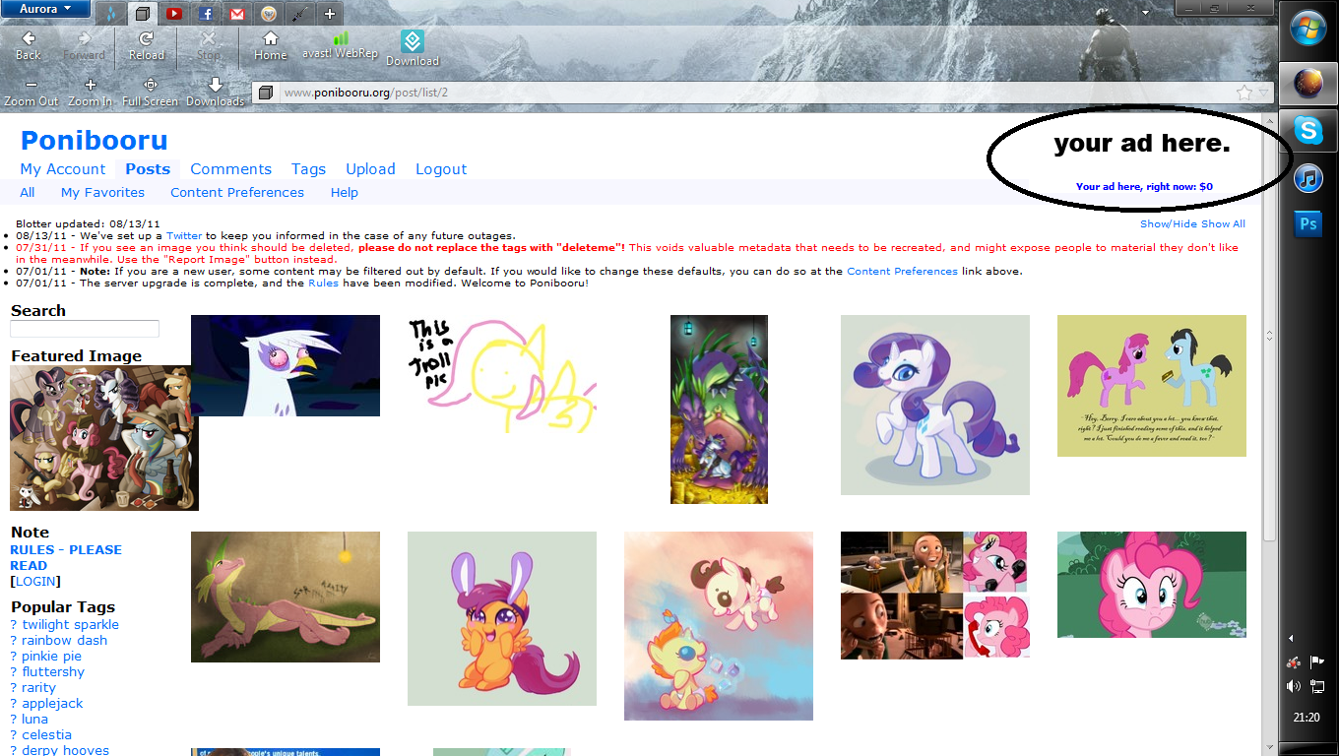This screenshot has width=1339, height=756.
Task: Click the Twitter link in blotter
Action: click(x=184, y=236)
